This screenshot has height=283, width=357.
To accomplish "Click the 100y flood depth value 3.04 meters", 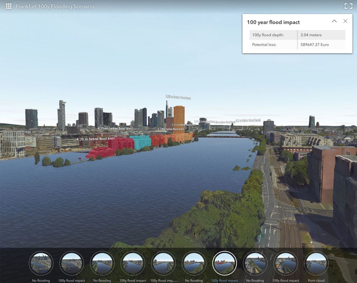I will point(311,35).
